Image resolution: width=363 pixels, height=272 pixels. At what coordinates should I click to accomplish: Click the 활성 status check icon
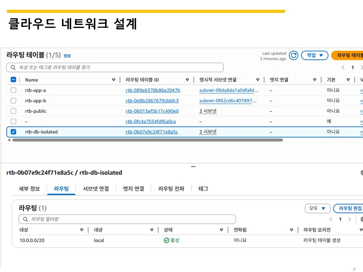click(166, 240)
